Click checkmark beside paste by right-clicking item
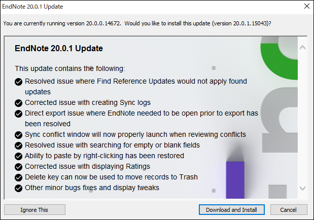 coord(18,156)
